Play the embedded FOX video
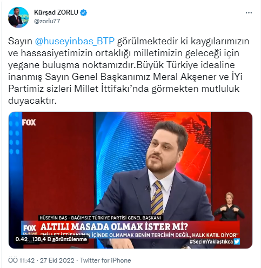Image resolution: width=261 pixels, height=268 pixels. 130,180
